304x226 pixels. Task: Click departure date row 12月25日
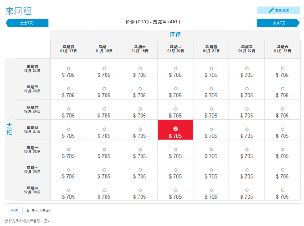pos(32,89)
